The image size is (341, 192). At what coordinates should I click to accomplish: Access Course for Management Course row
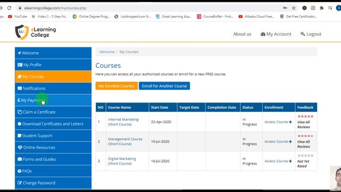(278, 141)
